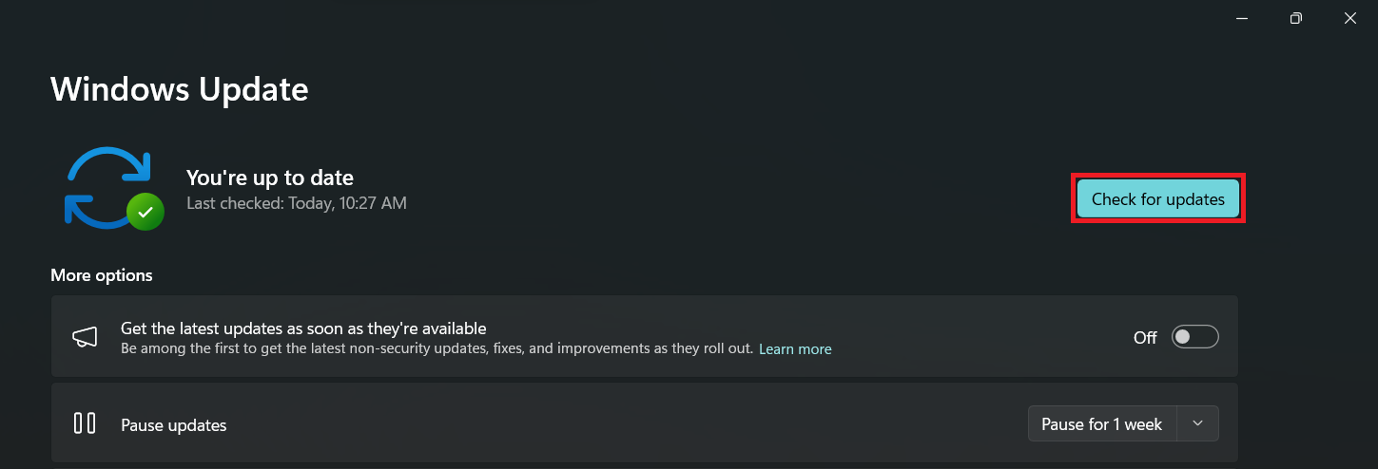
Task: Expand the pause duration chevron dropdown
Action: coord(1197,423)
